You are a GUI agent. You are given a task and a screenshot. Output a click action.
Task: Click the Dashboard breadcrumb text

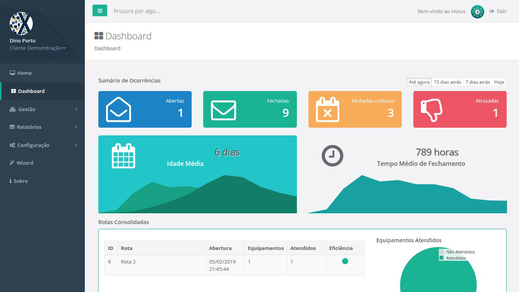point(107,49)
